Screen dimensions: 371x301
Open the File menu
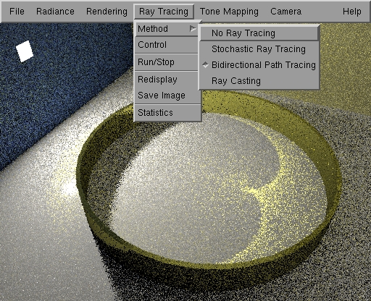(x=17, y=12)
